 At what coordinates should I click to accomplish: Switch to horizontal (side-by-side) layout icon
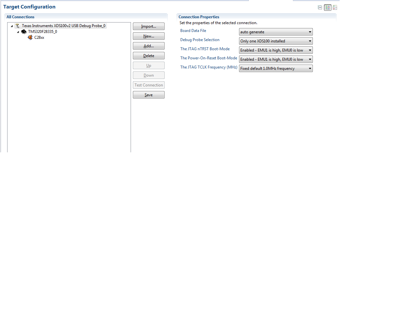[x=328, y=8]
